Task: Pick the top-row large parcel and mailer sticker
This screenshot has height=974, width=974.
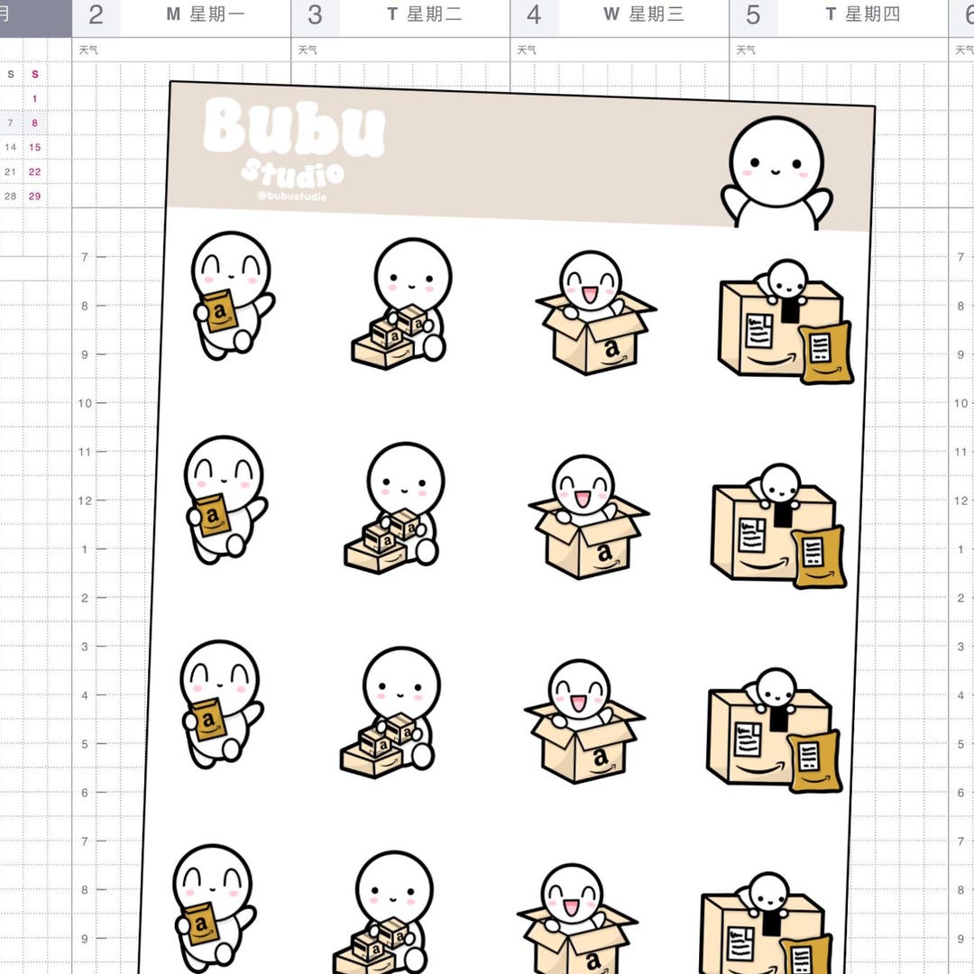Action: pyautogui.click(x=786, y=322)
